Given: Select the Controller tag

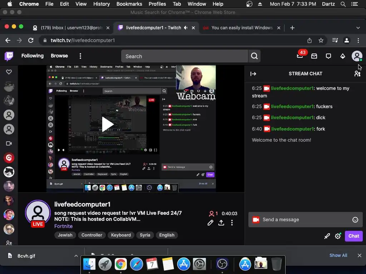Looking at the screenshot, I should coord(92,235).
